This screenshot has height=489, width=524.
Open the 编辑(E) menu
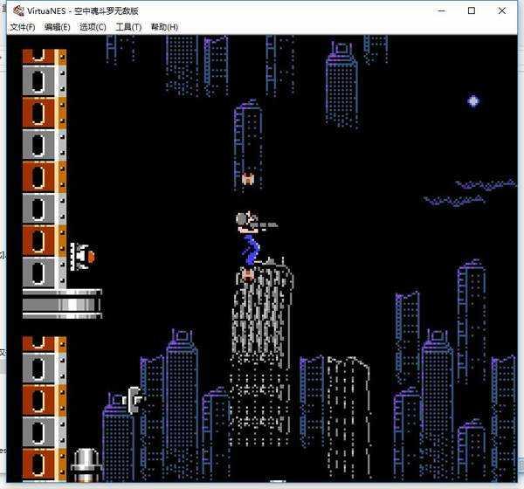pyautogui.click(x=58, y=27)
